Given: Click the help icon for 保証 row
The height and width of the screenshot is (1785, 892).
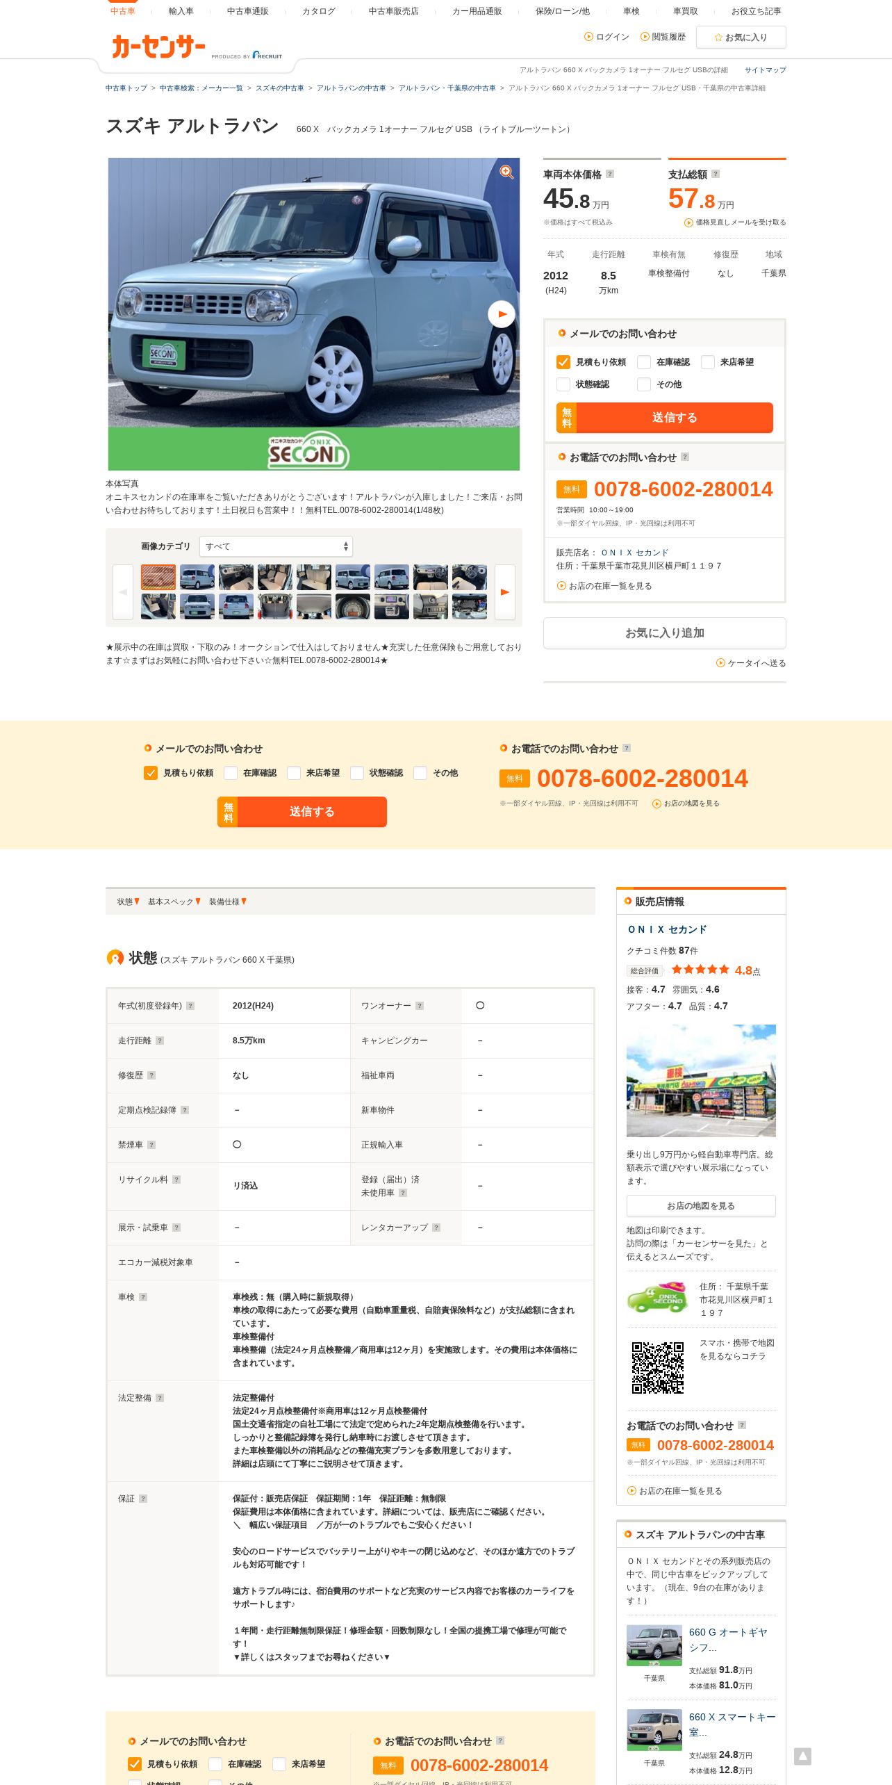Looking at the screenshot, I should click(143, 1499).
